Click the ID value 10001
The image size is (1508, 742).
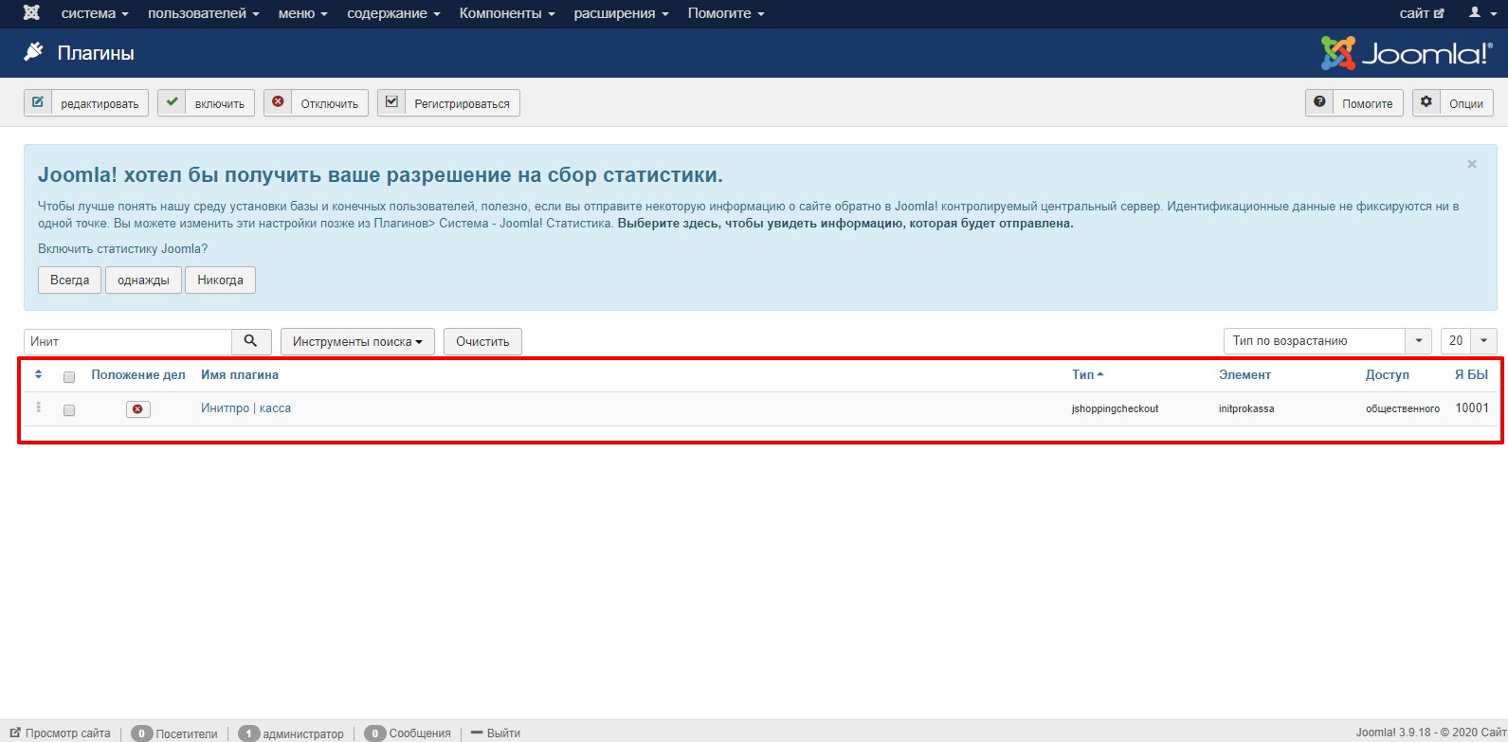pos(1472,408)
